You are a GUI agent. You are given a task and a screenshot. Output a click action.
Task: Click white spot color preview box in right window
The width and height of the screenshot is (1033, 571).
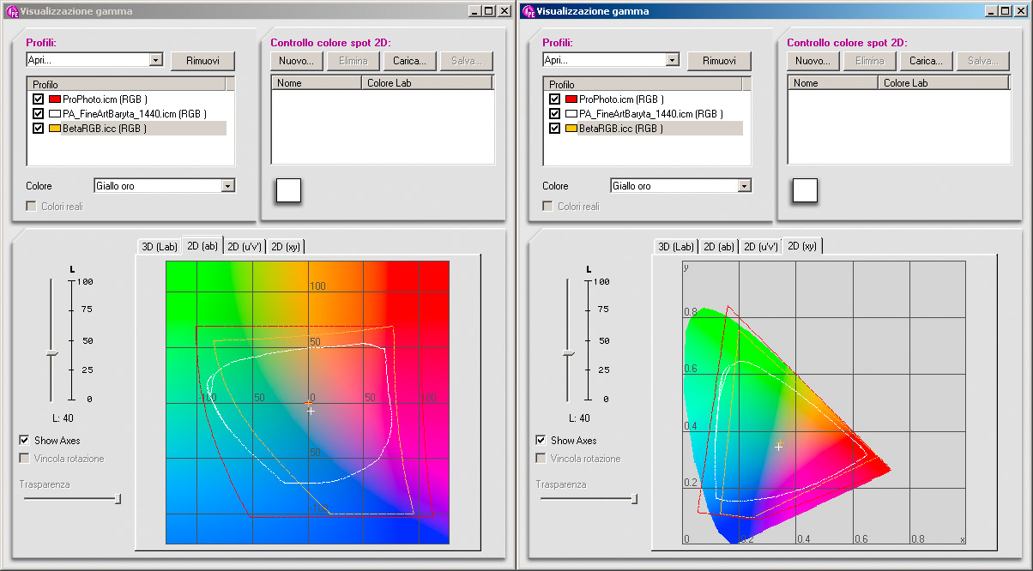[805, 189]
